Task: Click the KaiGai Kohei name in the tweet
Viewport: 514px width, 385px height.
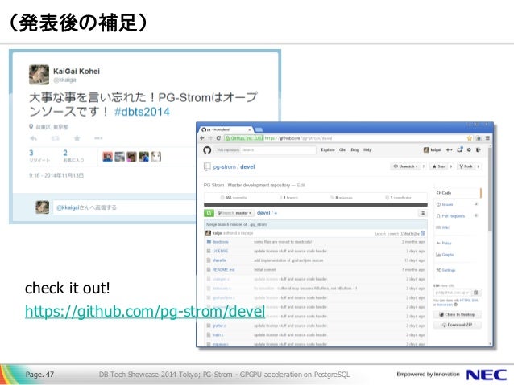Action: click(77, 71)
